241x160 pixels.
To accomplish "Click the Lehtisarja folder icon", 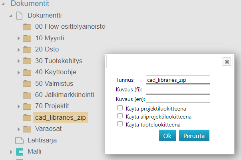I will (x=19, y=140).
